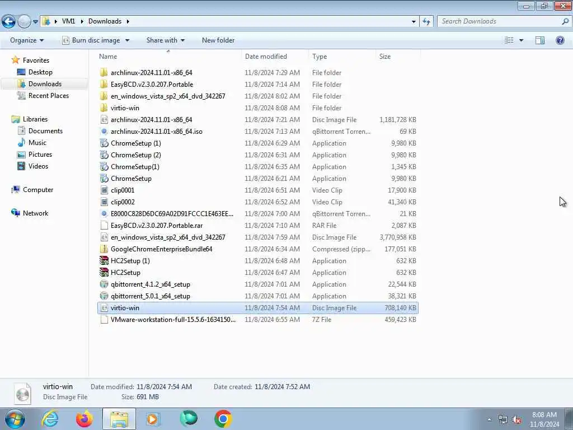The height and width of the screenshot is (430, 573).
Task: Launch Internet Explorer from the taskbar
Action: click(x=50, y=419)
